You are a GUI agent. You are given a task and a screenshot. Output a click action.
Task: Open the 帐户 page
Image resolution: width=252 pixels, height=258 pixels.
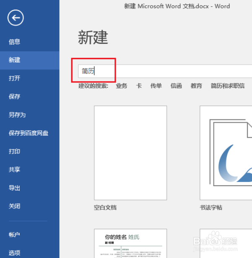(14, 234)
